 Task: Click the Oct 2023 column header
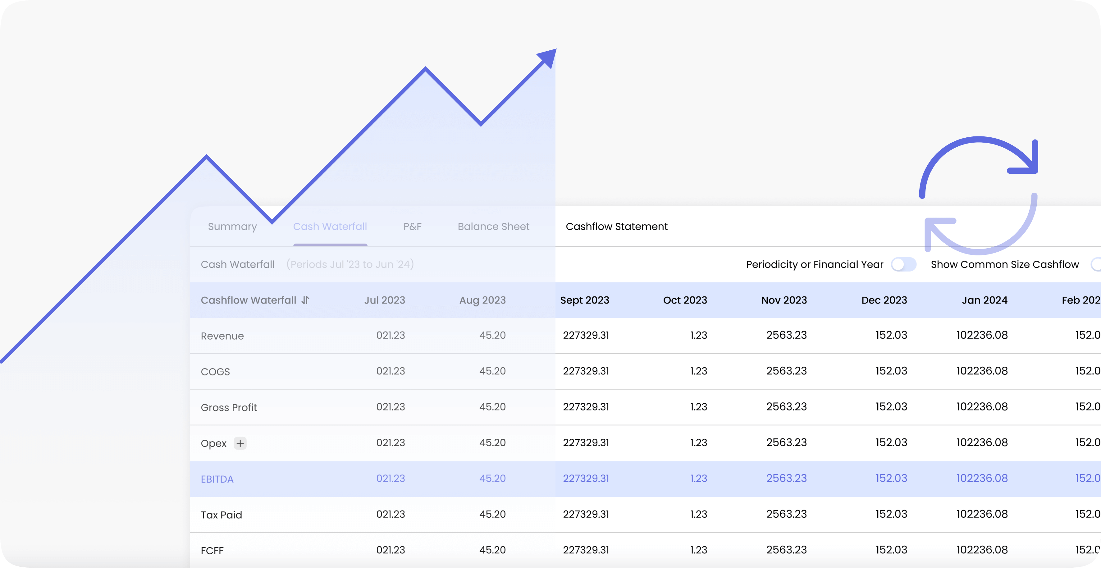685,300
